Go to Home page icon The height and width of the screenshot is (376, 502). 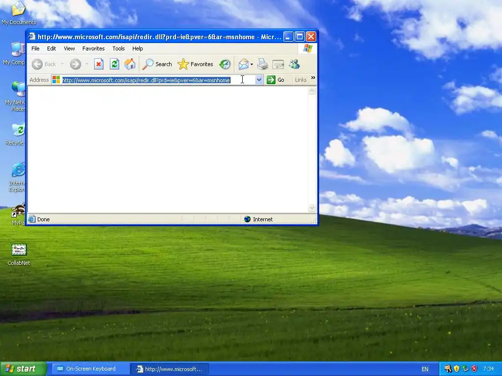coord(130,64)
